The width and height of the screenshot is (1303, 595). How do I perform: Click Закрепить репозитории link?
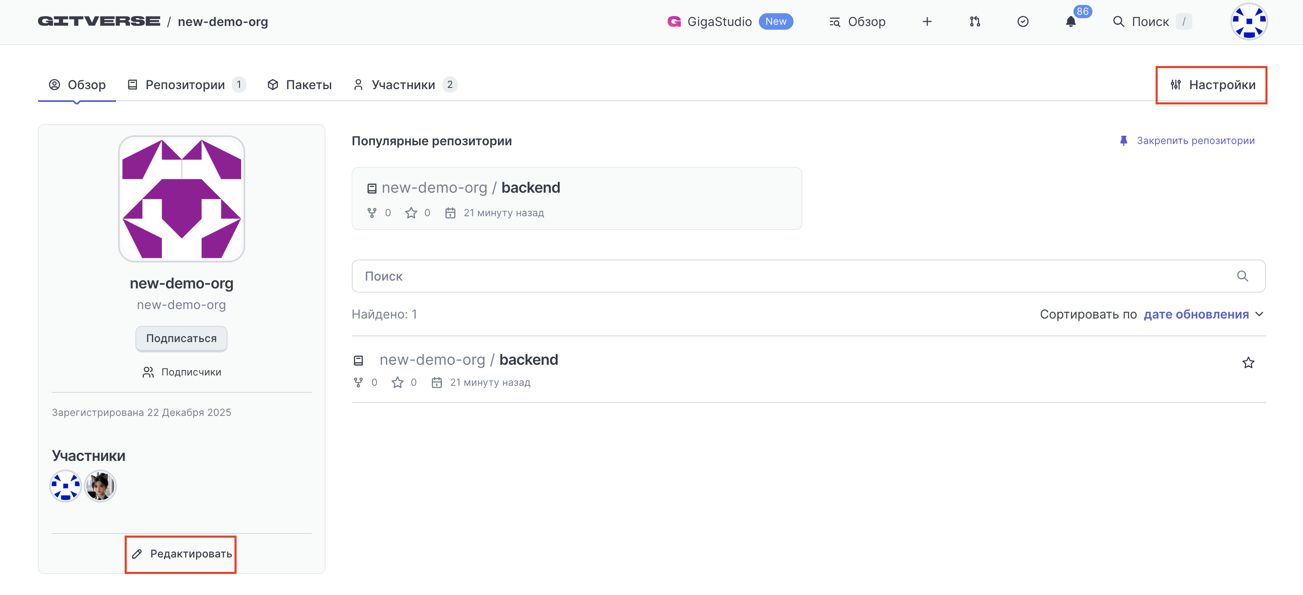point(1195,141)
